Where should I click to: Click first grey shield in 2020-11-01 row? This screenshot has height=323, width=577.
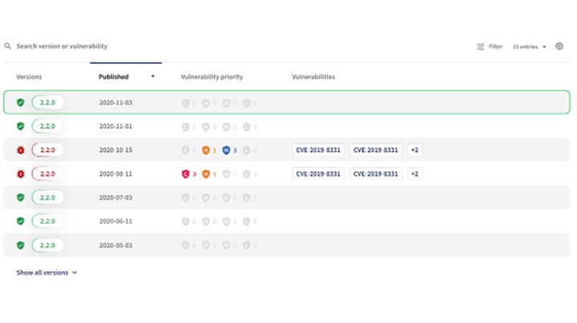coord(185,127)
